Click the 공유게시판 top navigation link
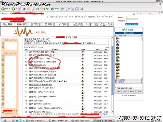The height and width of the screenshot is (122, 163). pyautogui.click(x=63, y=17)
